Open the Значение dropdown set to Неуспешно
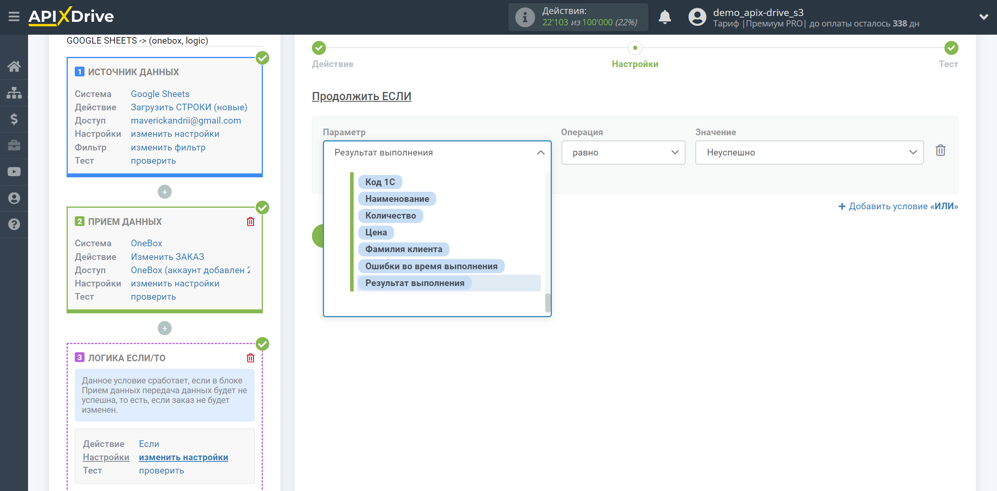Screen dimensions: 997x491 (809, 152)
